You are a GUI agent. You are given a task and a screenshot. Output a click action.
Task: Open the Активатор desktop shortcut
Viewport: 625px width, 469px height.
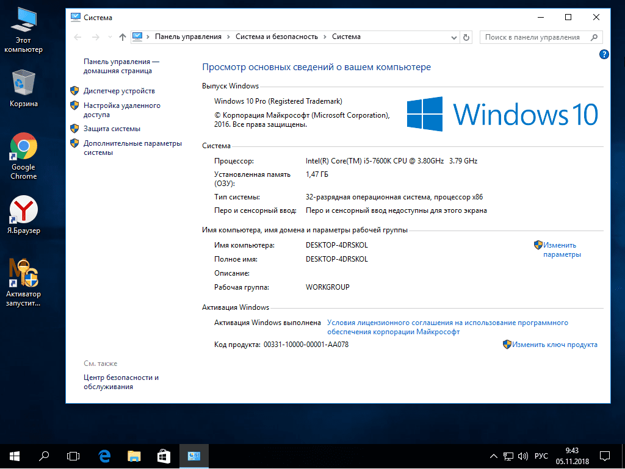point(23,282)
